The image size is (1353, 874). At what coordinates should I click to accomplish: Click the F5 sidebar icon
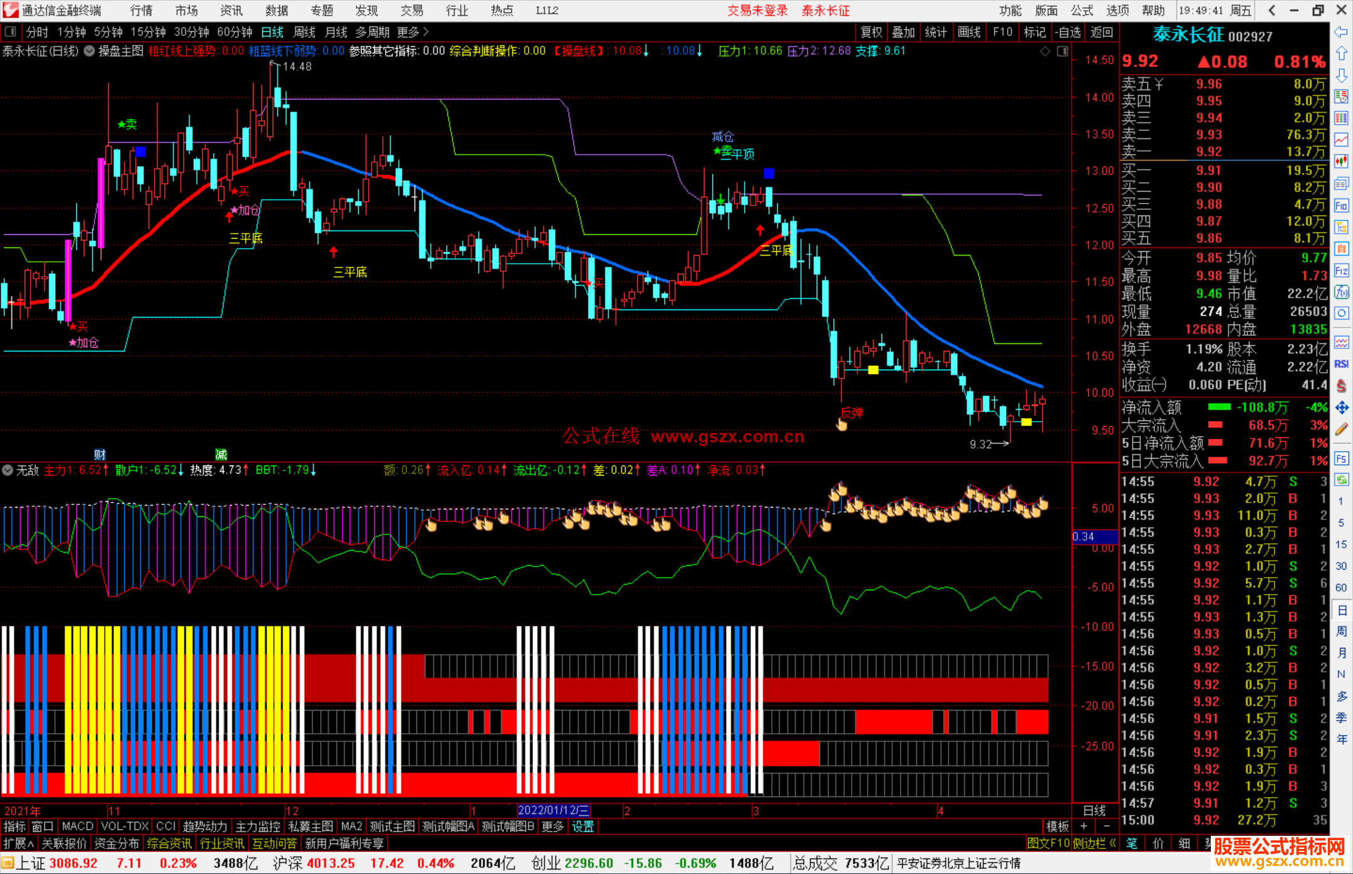[1341, 459]
